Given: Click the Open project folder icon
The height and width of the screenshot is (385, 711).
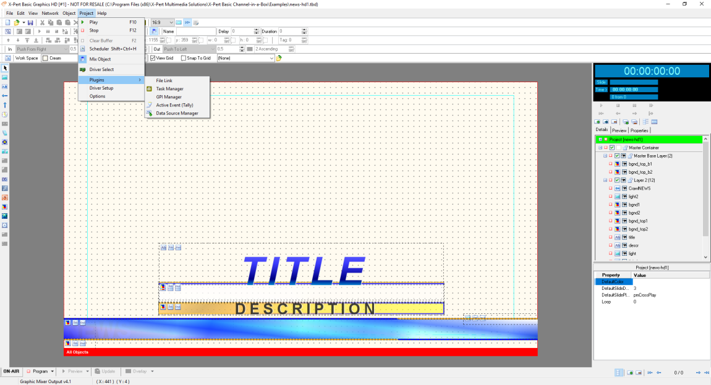Looking at the screenshot, I should (x=17, y=22).
